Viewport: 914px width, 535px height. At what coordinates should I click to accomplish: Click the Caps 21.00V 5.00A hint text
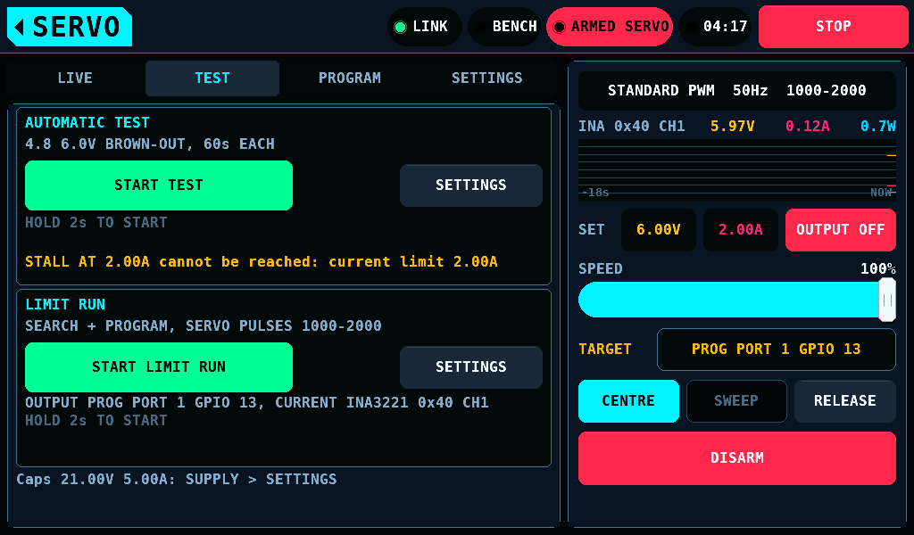click(x=177, y=479)
